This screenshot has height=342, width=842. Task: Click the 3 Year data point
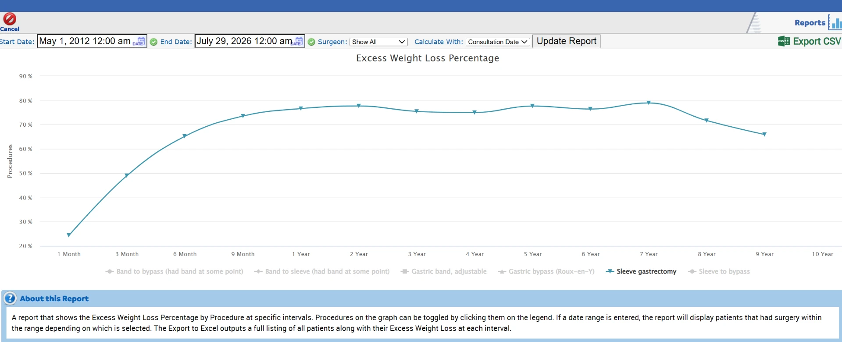[x=417, y=111]
